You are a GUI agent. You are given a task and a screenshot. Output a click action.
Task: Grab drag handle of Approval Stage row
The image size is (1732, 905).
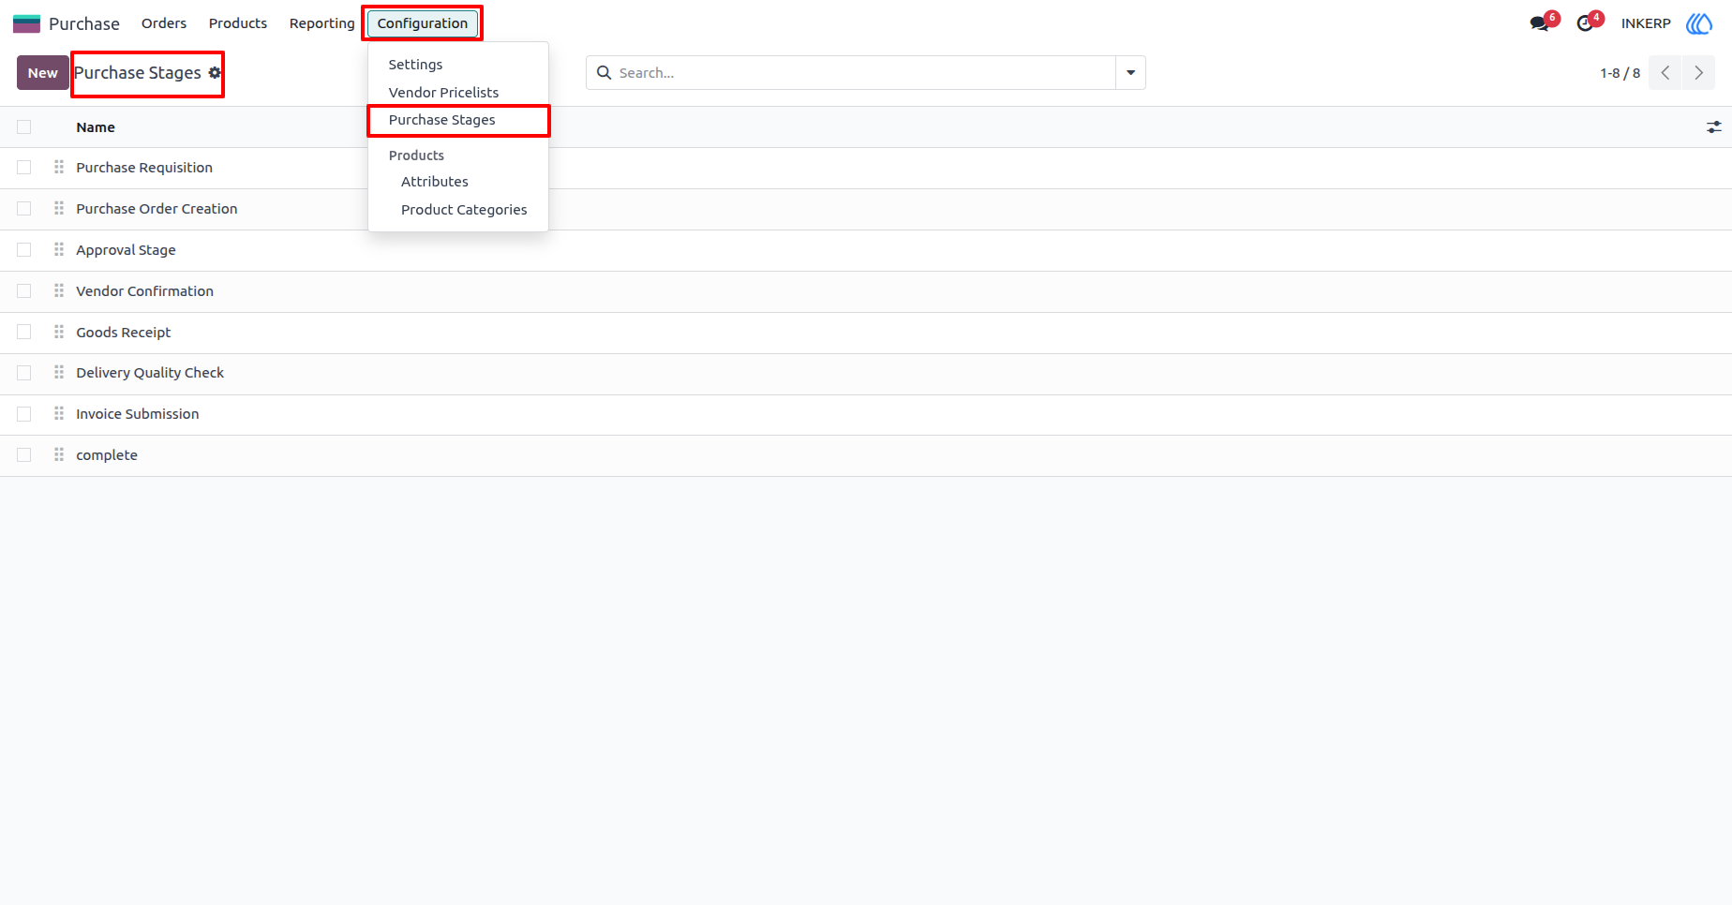click(59, 250)
